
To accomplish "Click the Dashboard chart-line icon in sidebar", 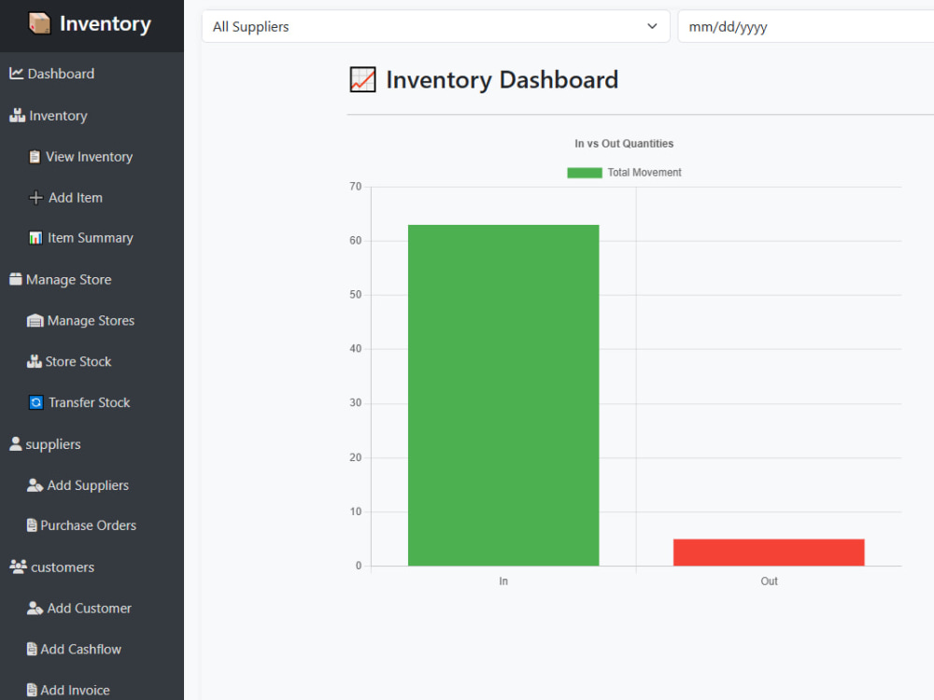I will pos(16,73).
